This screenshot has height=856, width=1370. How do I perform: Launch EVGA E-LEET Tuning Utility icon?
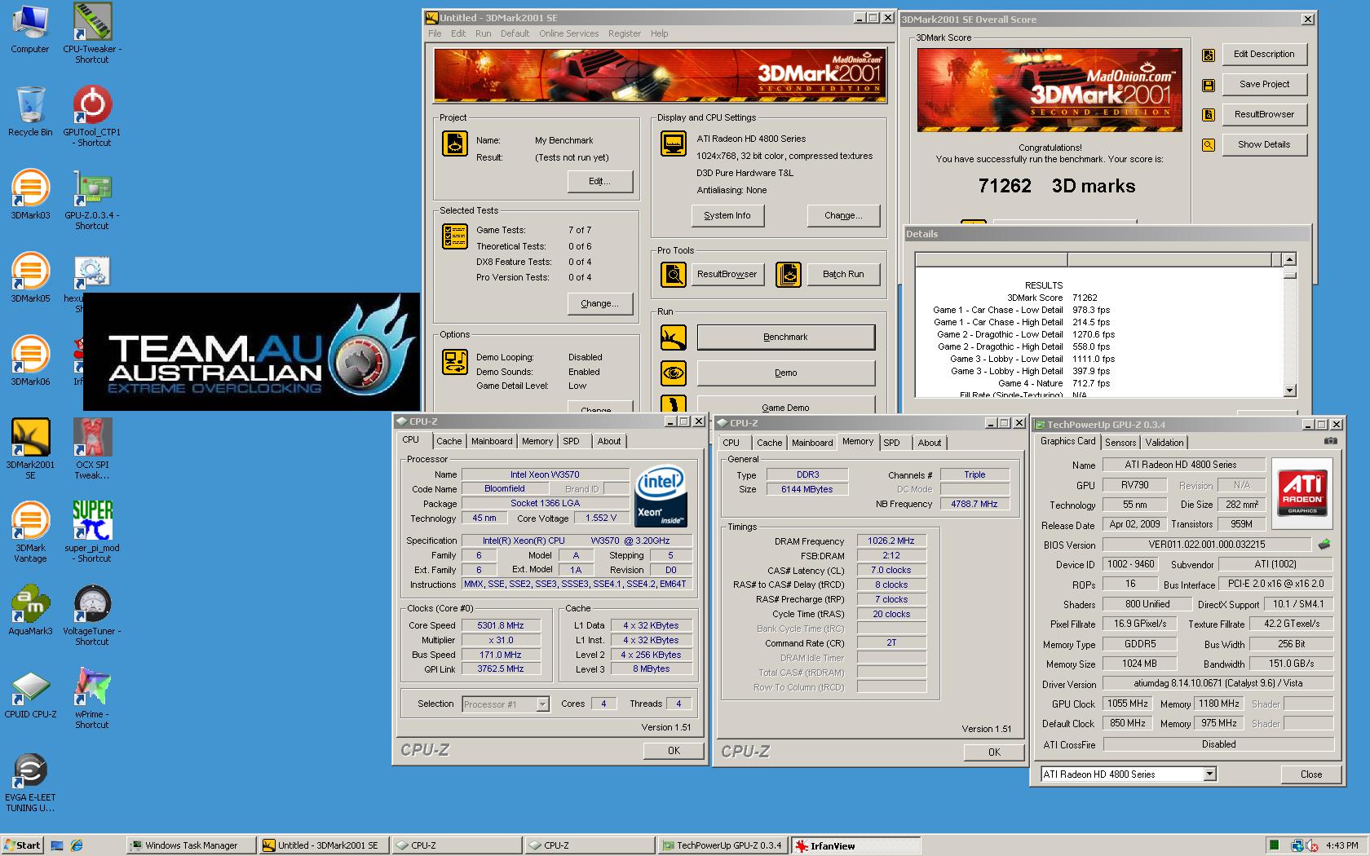30,783
